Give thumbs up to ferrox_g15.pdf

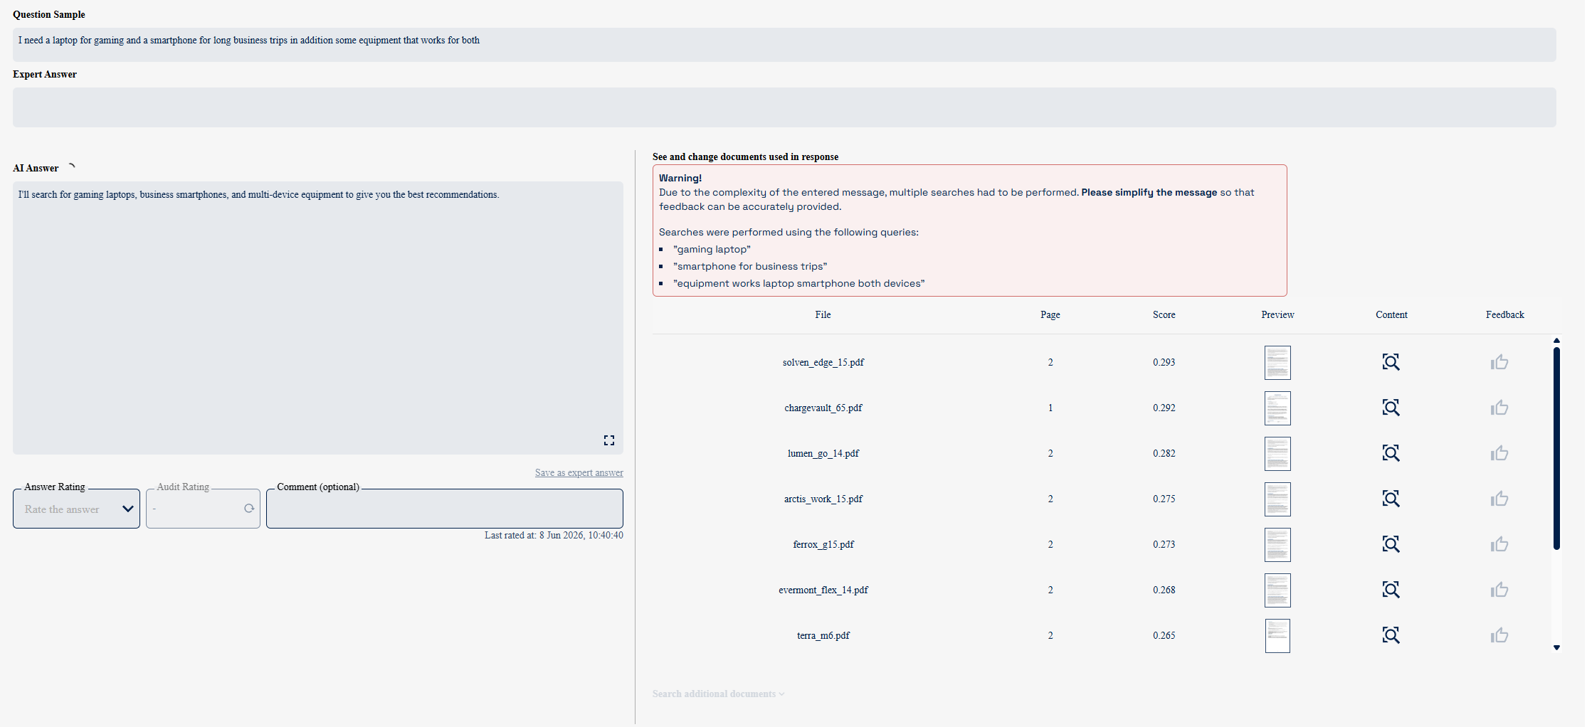pos(1499,544)
